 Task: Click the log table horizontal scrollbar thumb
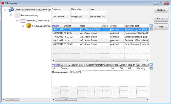97,60
